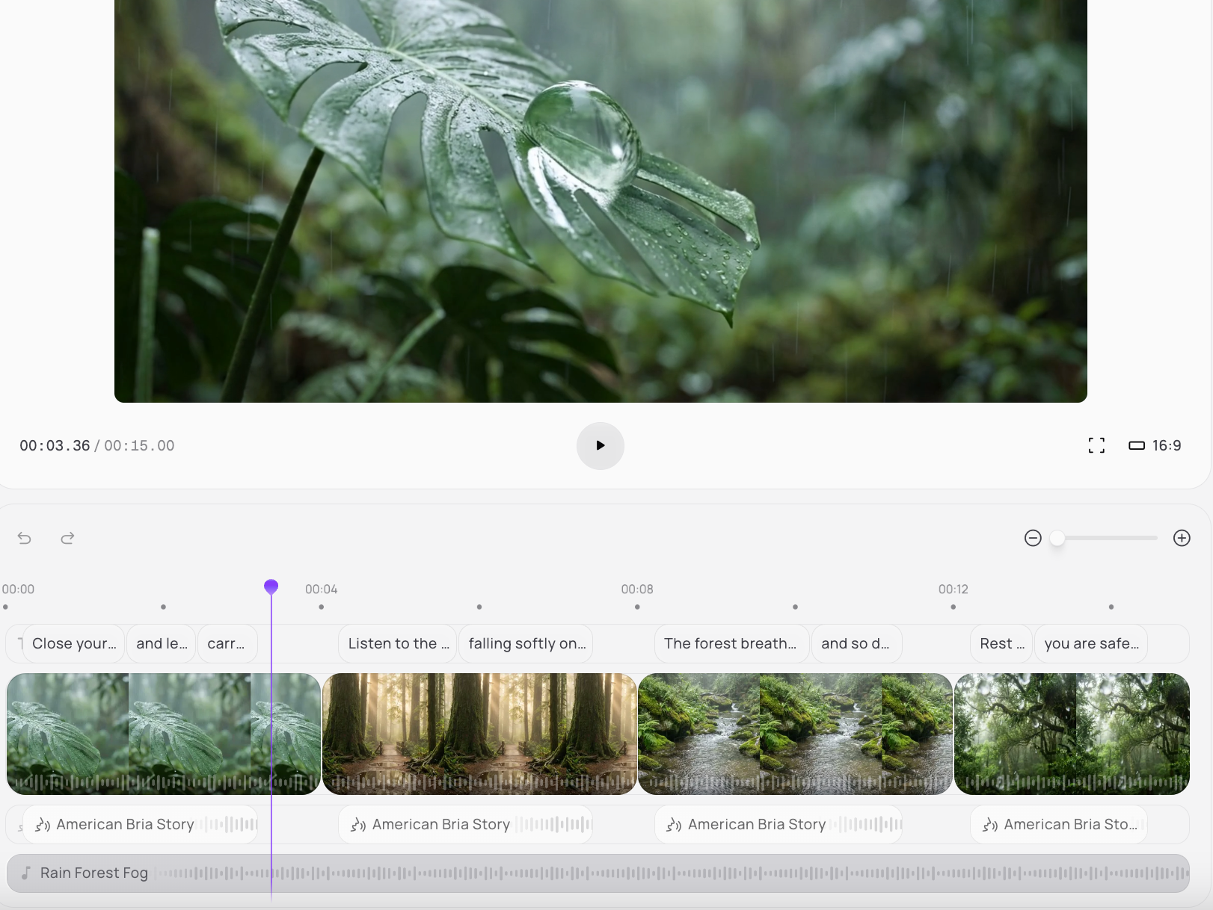The image size is (1213, 910).
Task: Select the 'you are safe...' caption clip
Action: point(1091,643)
